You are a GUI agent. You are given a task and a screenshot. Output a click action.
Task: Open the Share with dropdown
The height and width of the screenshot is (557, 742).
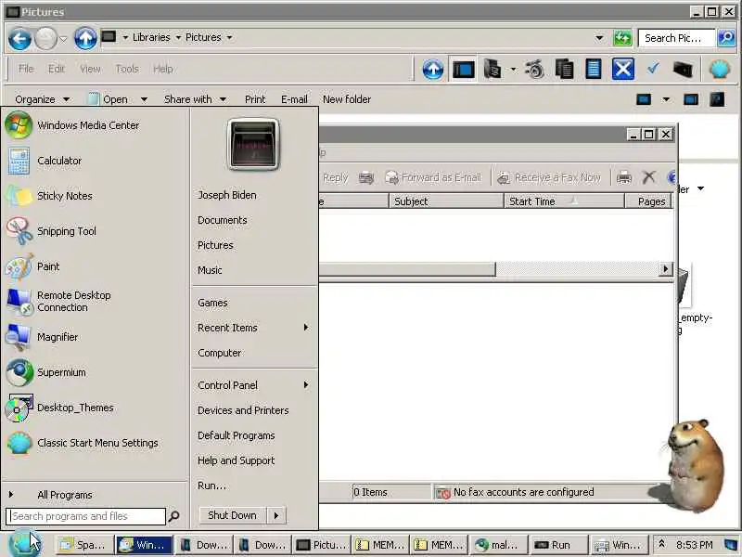(x=195, y=99)
